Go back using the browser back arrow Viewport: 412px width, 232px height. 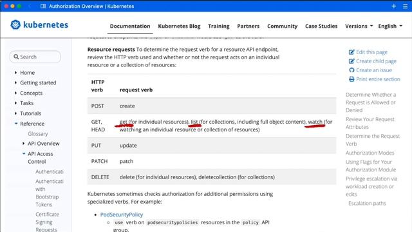coord(30,6)
